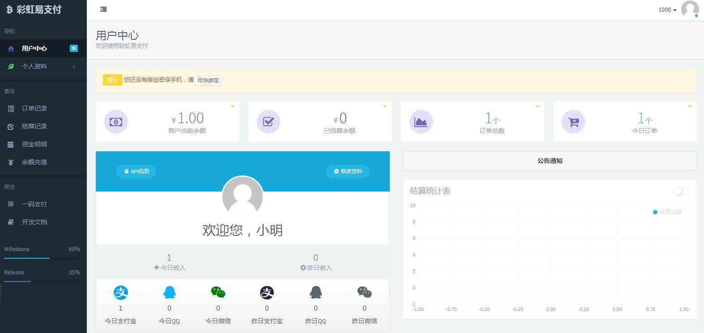Open the 订单记录 menu item
The image size is (704, 333).
[x=43, y=108]
